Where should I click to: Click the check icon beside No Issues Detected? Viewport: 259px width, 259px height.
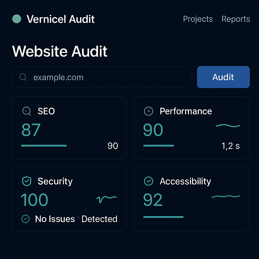26,219
